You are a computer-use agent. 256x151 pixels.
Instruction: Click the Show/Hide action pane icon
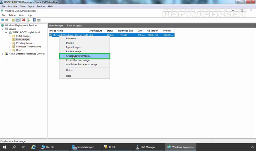39,20
